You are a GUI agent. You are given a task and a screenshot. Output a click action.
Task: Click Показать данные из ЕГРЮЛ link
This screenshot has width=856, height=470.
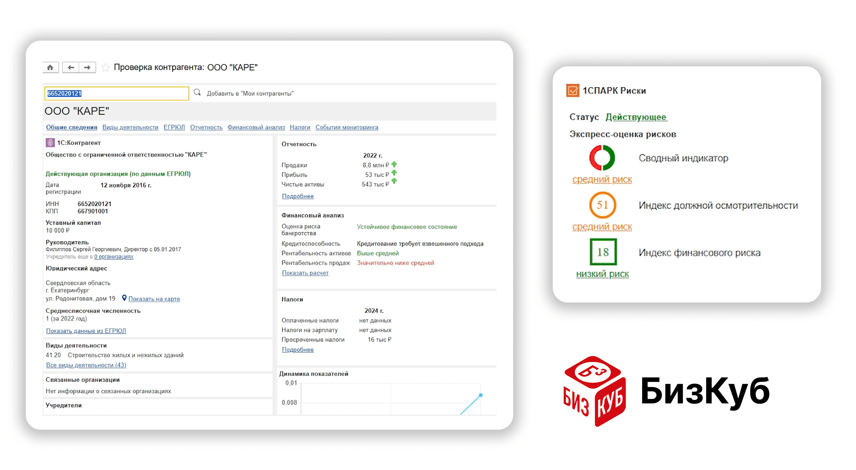[86, 331]
